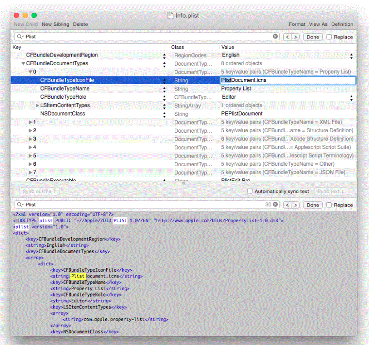The image size is (369, 345).
Task: Open the Definition toolbar menu
Action: pos(342,24)
